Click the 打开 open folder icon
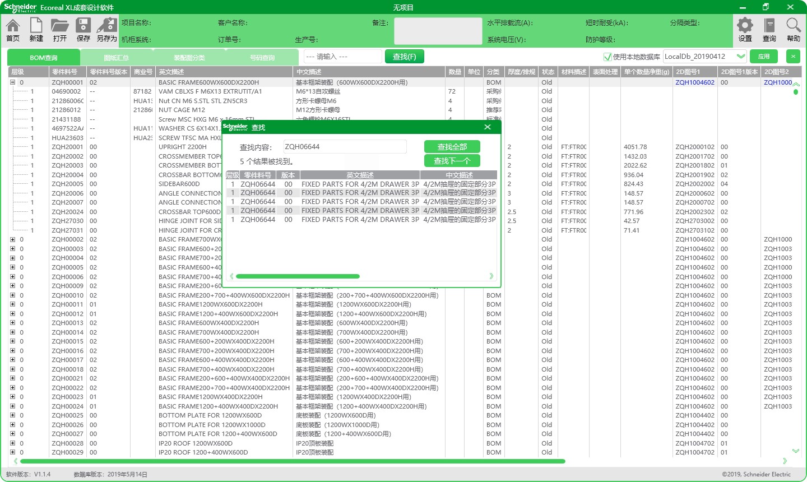Viewport: 807px width, 482px height. click(60, 30)
